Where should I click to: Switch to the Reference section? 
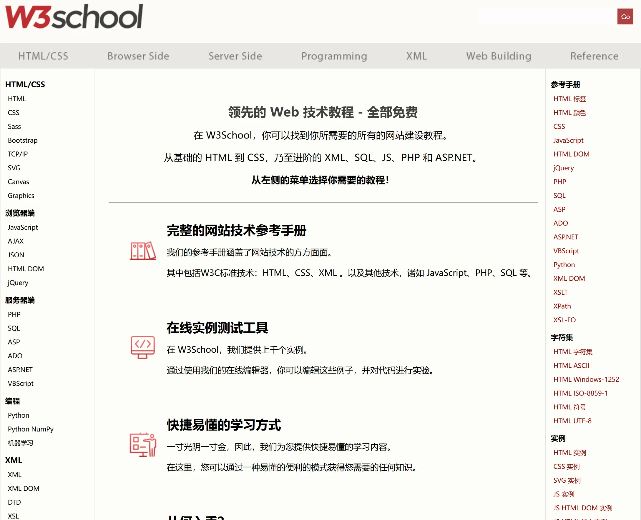click(x=594, y=56)
